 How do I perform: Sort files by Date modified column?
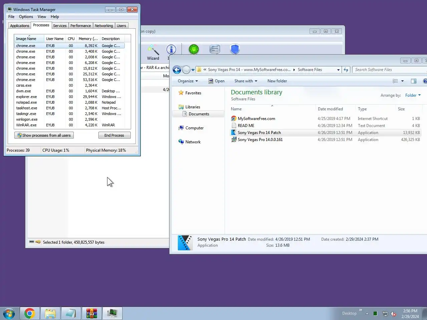coord(336,109)
